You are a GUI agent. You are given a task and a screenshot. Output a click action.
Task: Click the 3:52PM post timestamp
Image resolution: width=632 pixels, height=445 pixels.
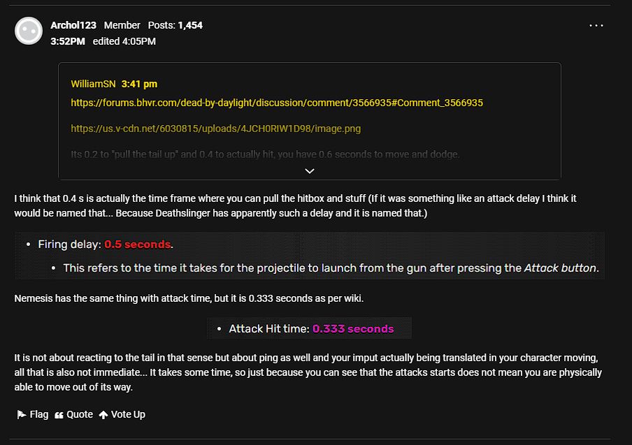click(68, 41)
